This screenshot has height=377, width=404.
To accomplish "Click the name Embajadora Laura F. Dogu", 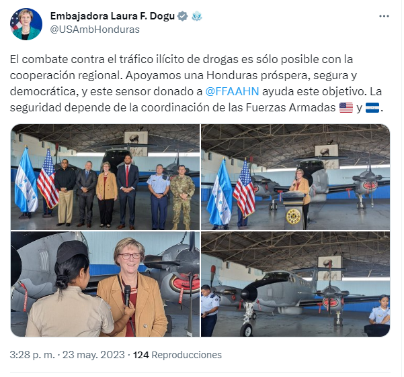I will point(112,16).
